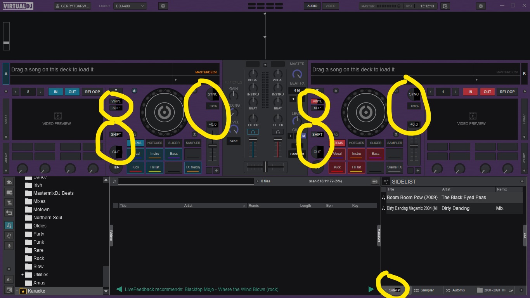530x298 pixels.
Task: Open the Sampler tab in side panel
Action: pyautogui.click(x=424, y=290)
